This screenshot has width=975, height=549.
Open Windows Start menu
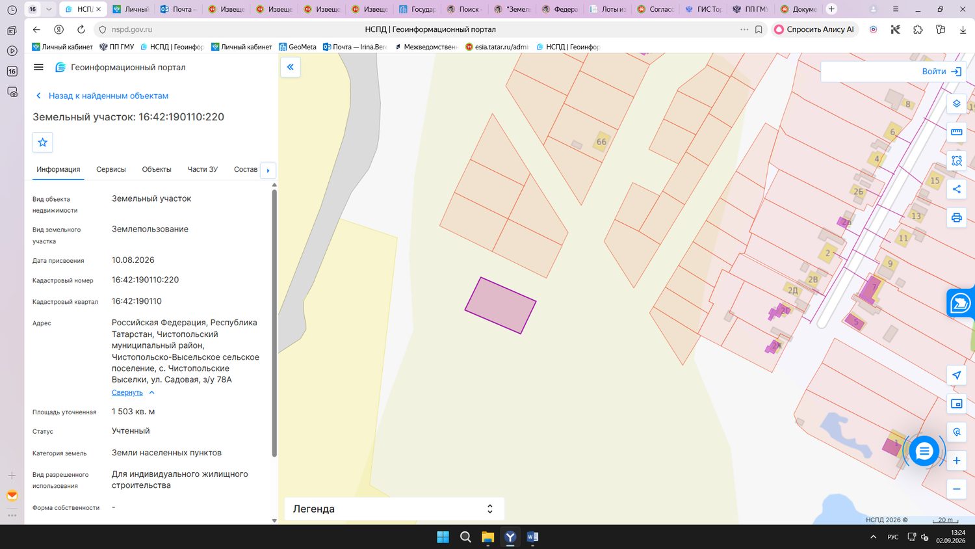pos(443,537)
